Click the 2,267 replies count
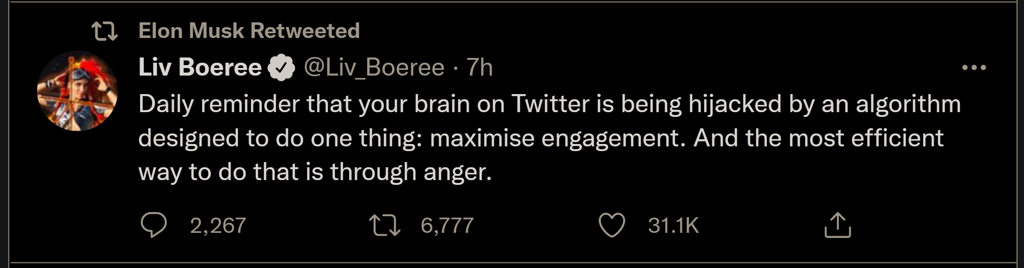 [218, 225]
